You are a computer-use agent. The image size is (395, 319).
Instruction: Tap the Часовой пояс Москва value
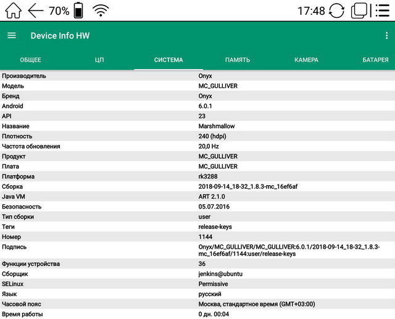257,304
